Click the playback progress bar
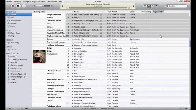 point(98,8)
